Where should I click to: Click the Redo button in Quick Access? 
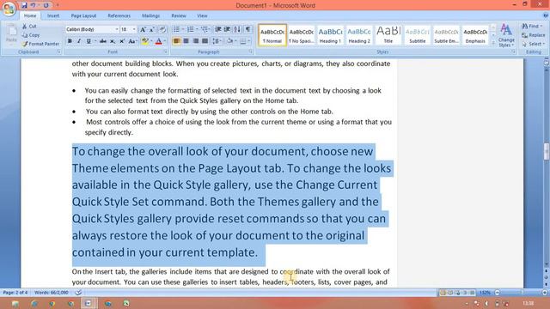click(x=46, y=5)
